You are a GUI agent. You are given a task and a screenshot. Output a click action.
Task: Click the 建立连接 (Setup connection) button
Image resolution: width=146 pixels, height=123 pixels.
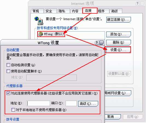point(119,20)
